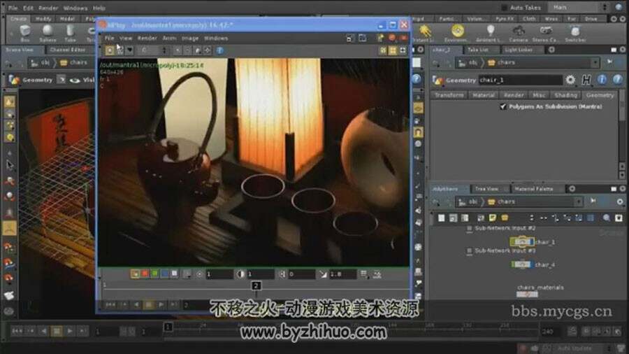Toggle the chair_4 node display flag
The height and width of the screenshot is (354, 629).
(530, 264)
